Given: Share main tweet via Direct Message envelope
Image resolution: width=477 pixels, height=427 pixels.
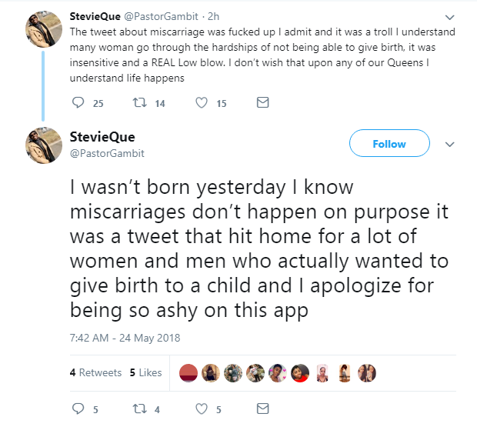Looking at the screenshot, I should point(262,409).
